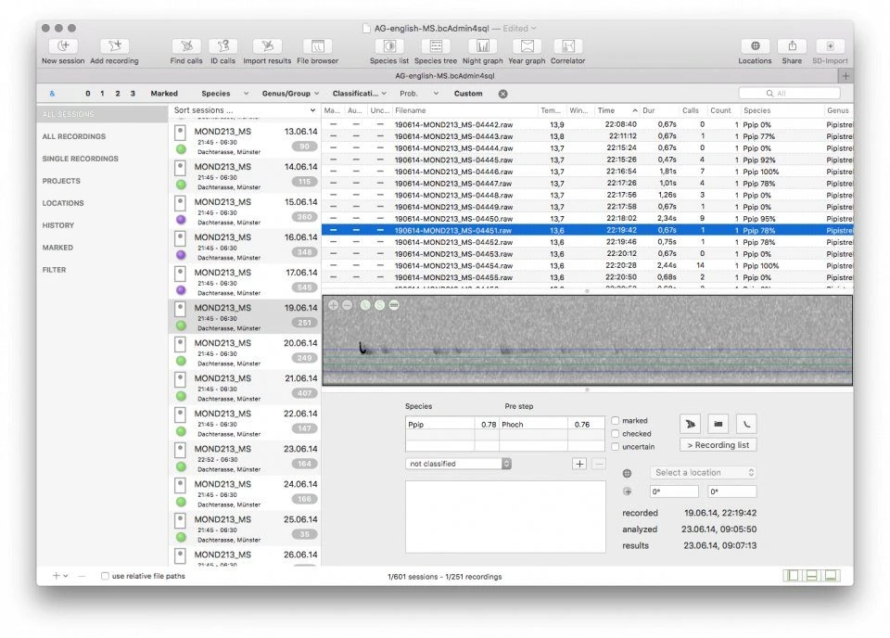
Task: Switch to Projects in the sidebar
Action: click(x=61, y=181)
